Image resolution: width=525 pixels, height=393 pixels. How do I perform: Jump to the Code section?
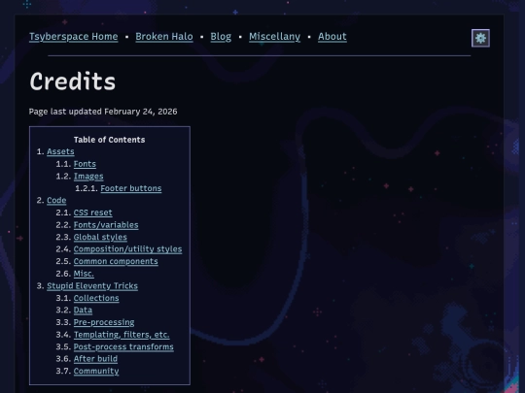[56, 201]
